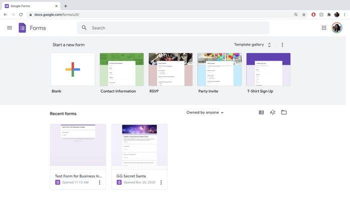Viewport: 350px width, 219px height.
Task: Choose the Party Invite template
Action: click(219, 69)
